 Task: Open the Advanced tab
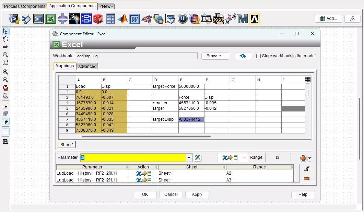pos(87,67)
